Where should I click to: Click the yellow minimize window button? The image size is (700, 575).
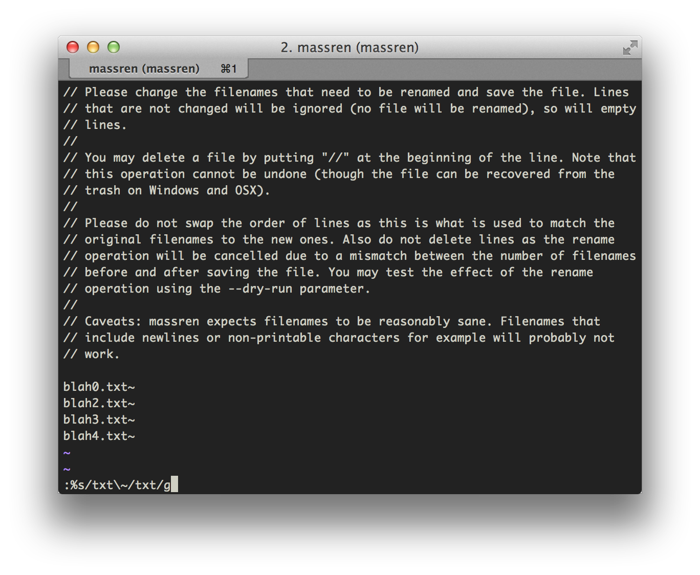[x=93, y=48]
